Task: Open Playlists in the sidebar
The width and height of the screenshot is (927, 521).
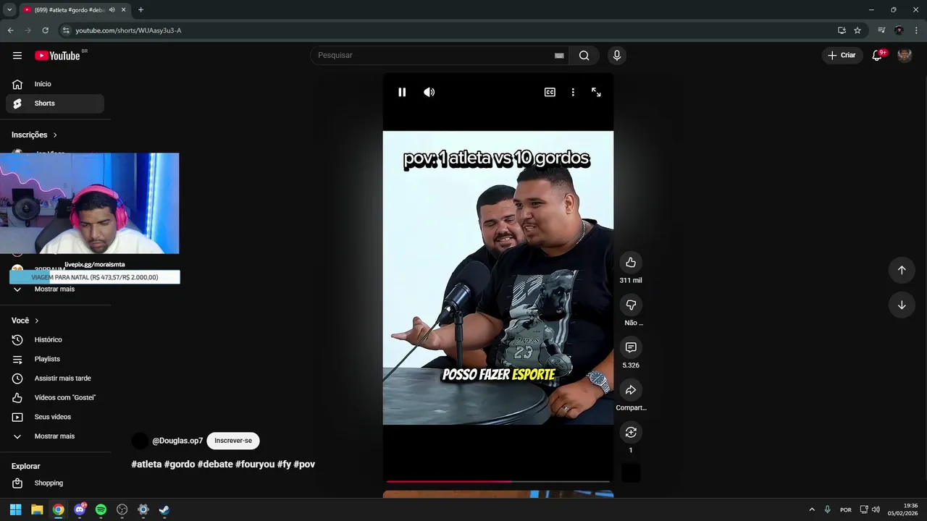Action: [x=55, y=359]
